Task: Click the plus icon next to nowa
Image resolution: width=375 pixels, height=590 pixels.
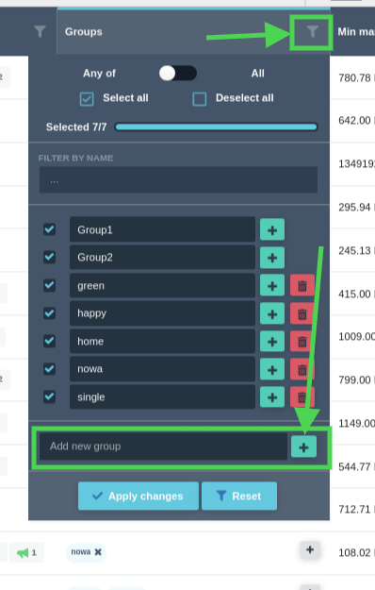Action: (x=272, y=369)
